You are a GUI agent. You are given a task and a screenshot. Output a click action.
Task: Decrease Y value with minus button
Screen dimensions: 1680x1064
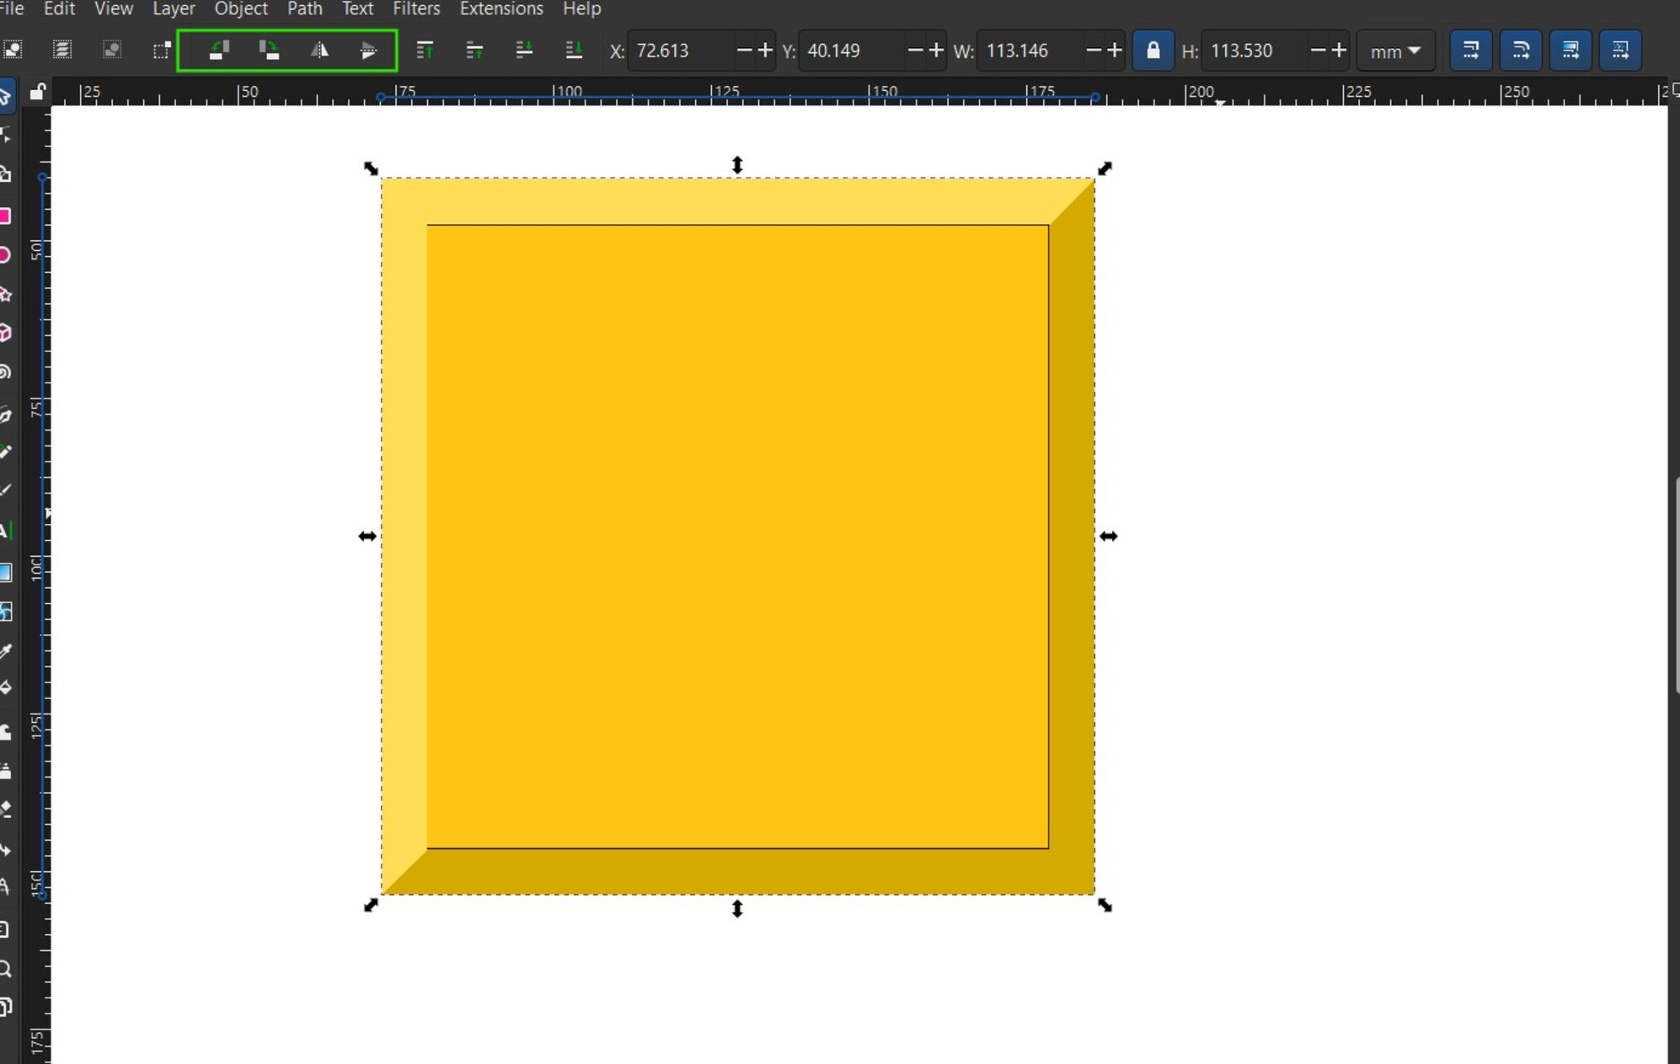916,51
